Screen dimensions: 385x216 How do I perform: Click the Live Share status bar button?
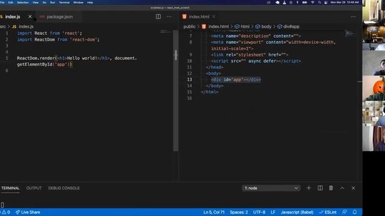28,212
